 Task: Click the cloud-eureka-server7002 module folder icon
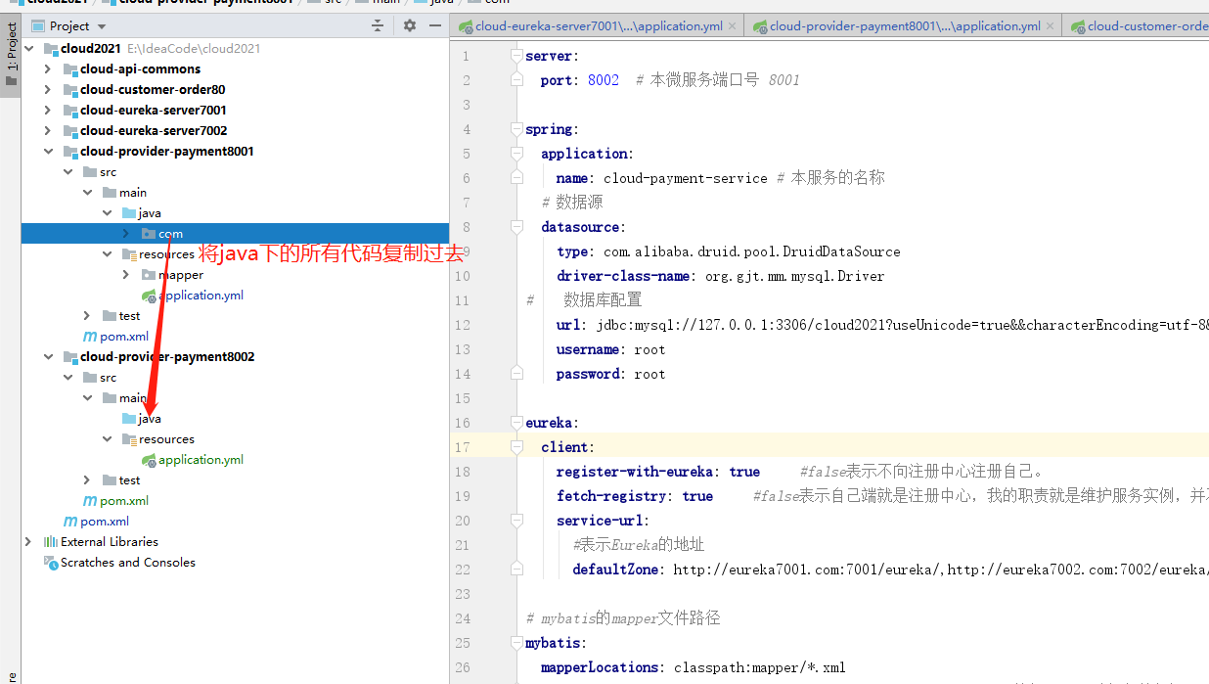[x=70, y=131]
